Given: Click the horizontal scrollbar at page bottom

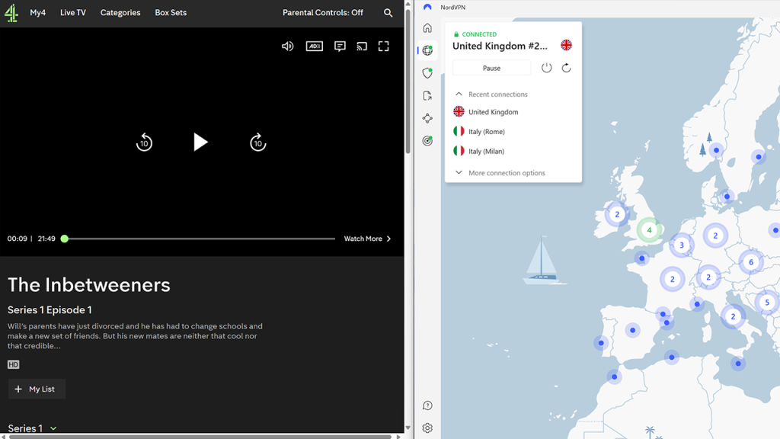Looking at the screenshot, I should click(x=200, y=437).
